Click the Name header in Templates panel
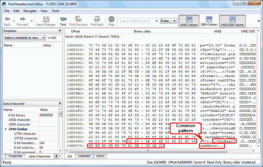 point(8,45)
